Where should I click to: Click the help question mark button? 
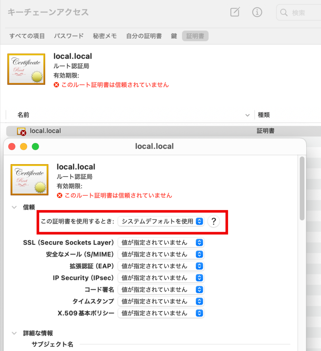tap(213, 221)
